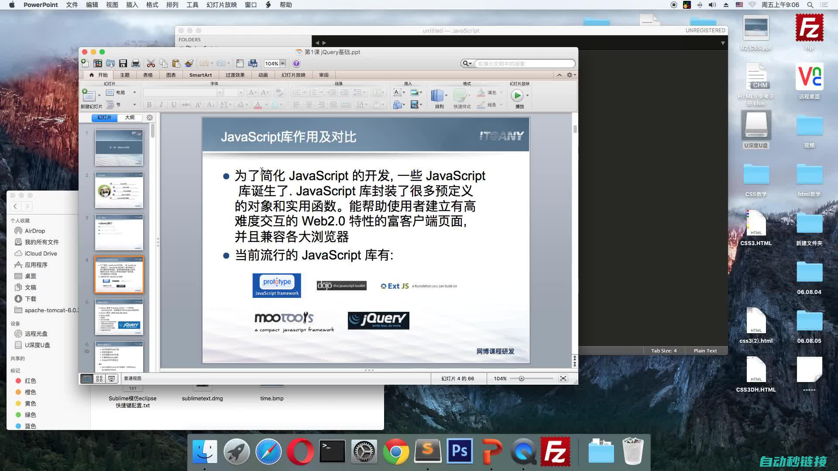Open AirDrop in the Finder sidebar
The width and height of the screenshot is (838, 471).
(x=34, y=231)
